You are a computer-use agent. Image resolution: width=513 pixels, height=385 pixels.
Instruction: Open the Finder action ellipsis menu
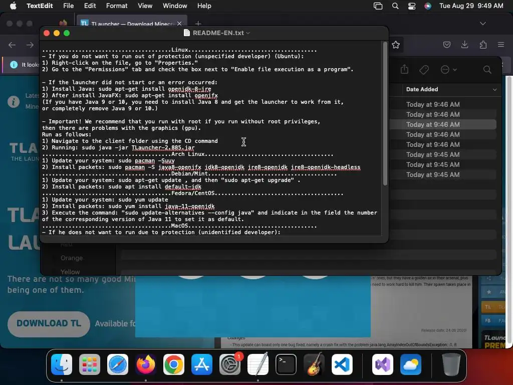click(448, 70)
